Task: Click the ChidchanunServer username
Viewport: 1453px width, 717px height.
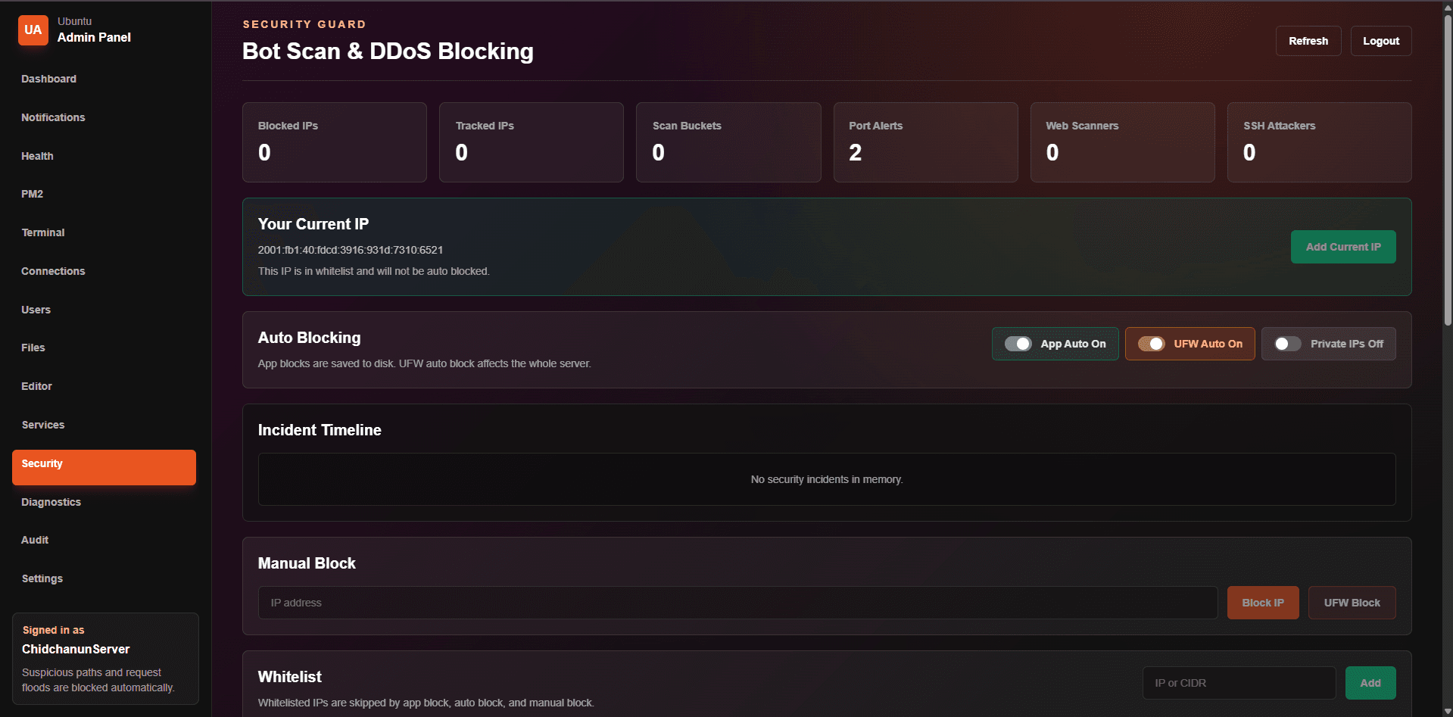Action: 76,649
